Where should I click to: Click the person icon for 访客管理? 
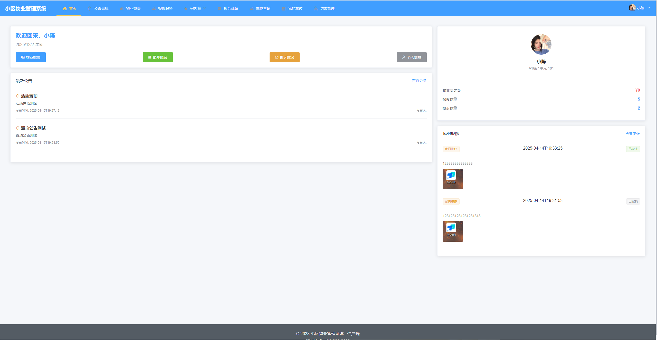tap(316, 8)
